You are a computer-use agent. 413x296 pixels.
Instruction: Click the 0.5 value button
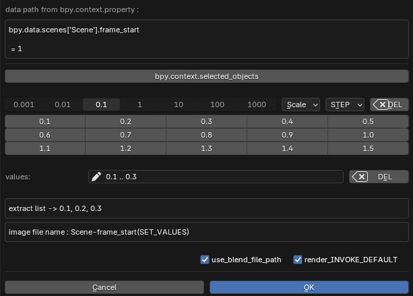click(369, 121)
